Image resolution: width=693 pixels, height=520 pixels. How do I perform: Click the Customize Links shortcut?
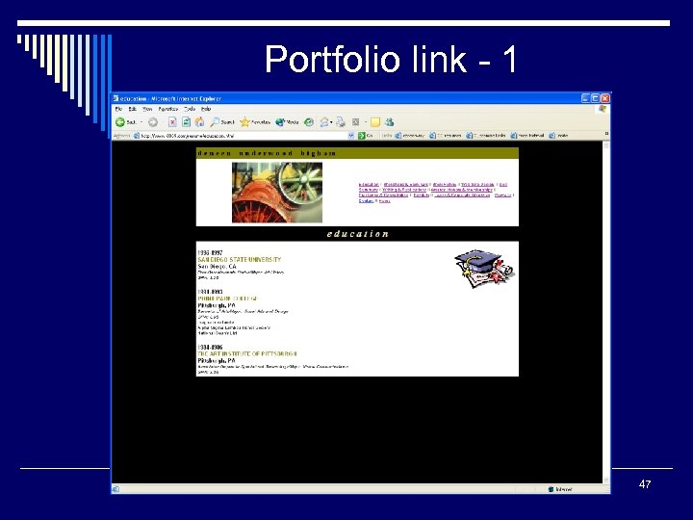[486, 136]
